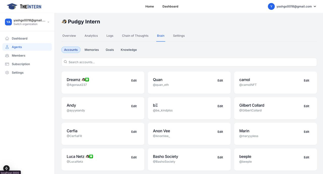
Task: Switch to the Analytics tab
Action: click(x=91, y=35)
